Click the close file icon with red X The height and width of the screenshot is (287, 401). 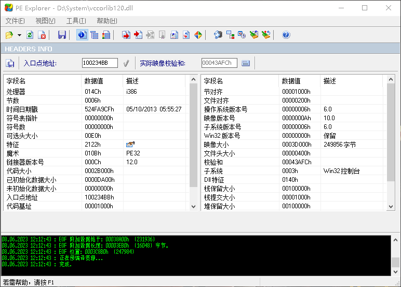click(x=43, y=35)
